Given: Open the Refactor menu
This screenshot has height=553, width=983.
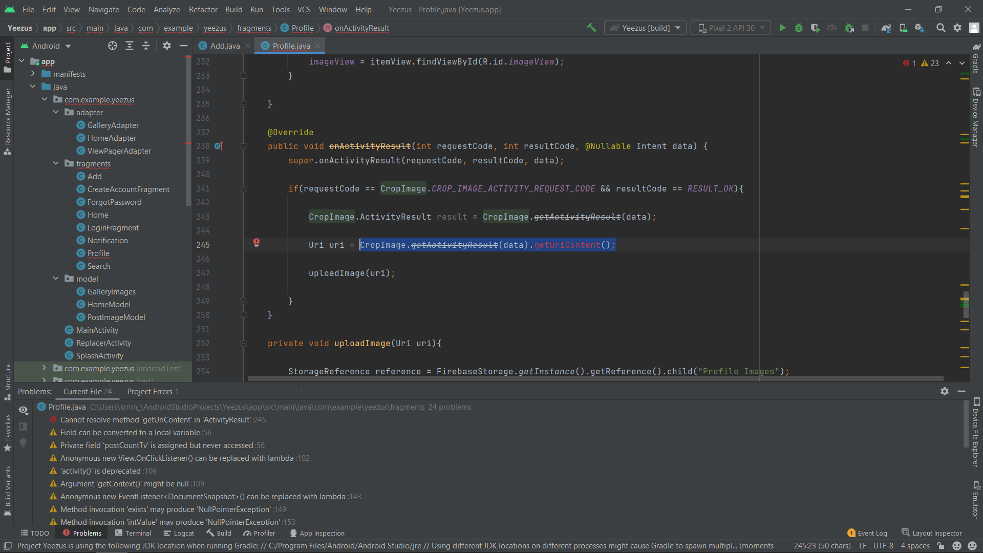Looking at the screenshot, I should (203, 9).
